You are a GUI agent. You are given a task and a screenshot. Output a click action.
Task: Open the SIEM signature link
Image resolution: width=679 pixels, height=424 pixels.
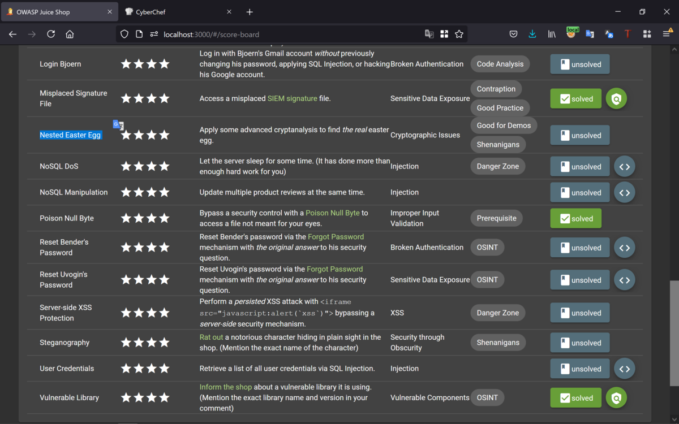click(x=292, y=98)
